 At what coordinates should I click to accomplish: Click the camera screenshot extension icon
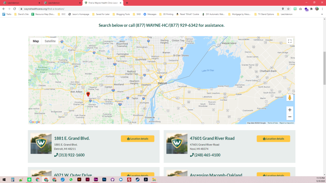click(301, 9)
